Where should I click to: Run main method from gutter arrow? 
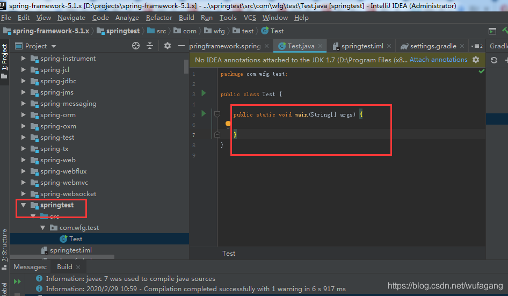[x=204, y=113]
